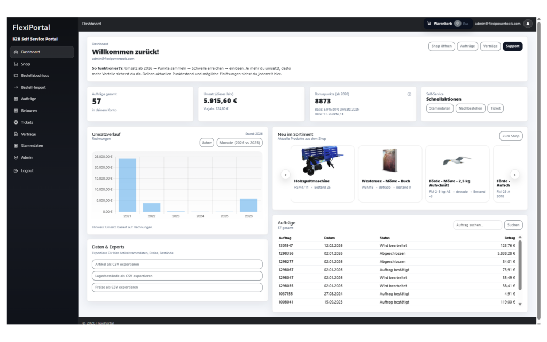Click the 2026 revenue bar

(x=248, y=205)
